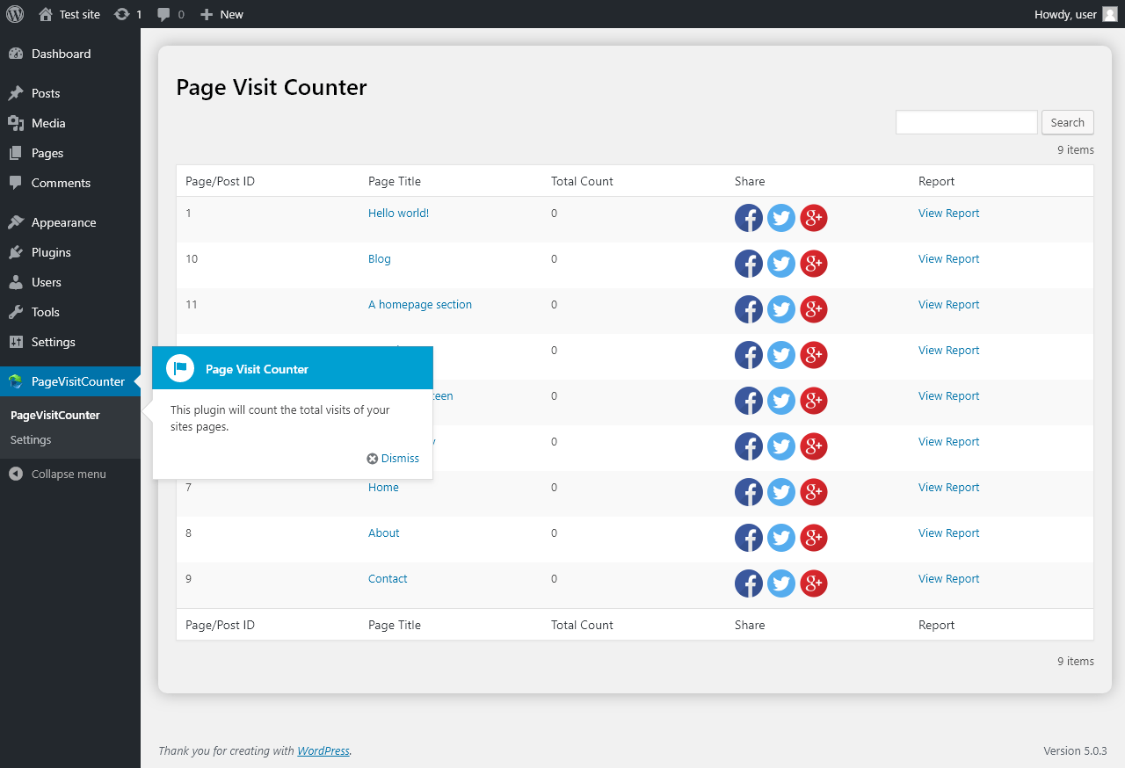Screen dimensions: 1125x768
Task: Share Blog post on Twitter
Action: [x=781, y=264]
